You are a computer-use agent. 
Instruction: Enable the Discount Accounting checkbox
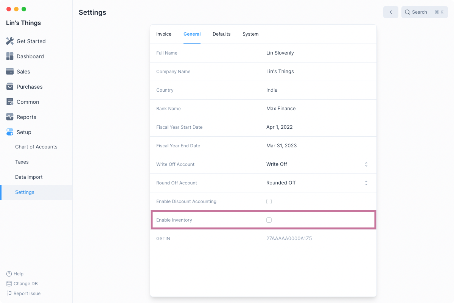coord(269,201)
